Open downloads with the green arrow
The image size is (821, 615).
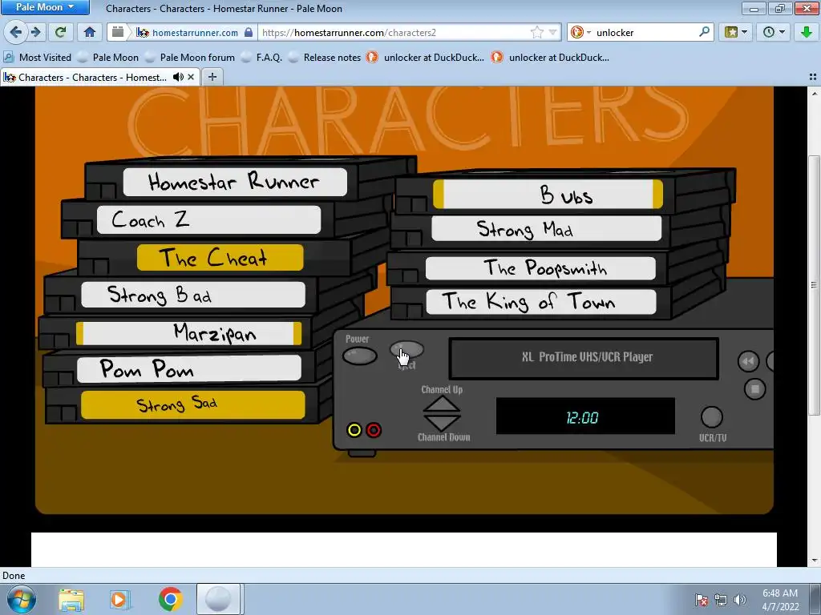point(807,32)
